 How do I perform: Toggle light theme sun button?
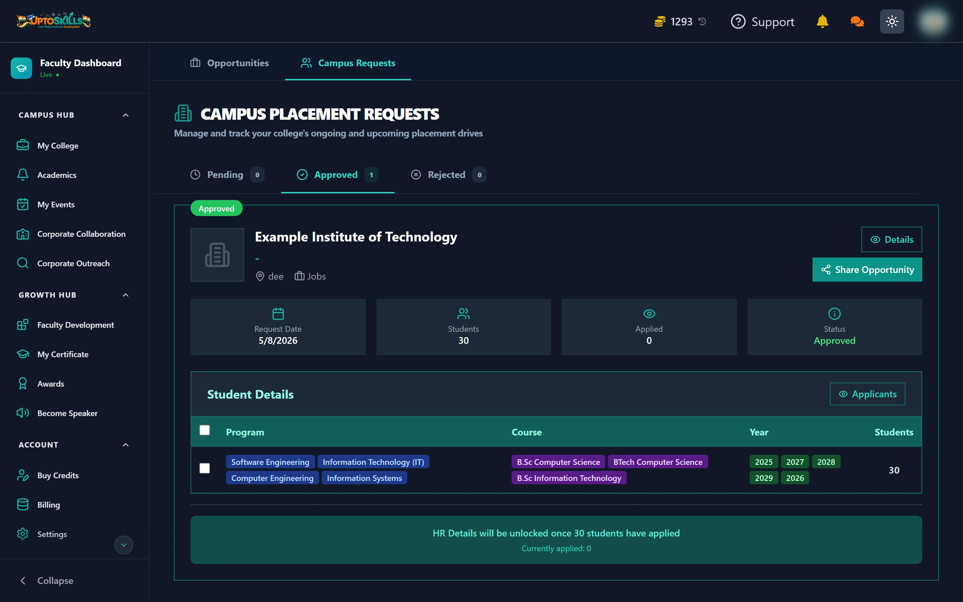(x=892, y=21)
